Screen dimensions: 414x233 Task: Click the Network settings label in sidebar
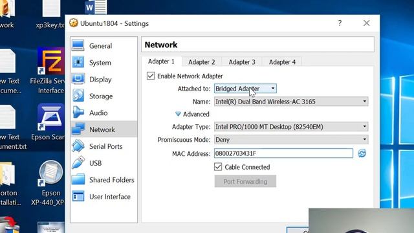point(102,129)
